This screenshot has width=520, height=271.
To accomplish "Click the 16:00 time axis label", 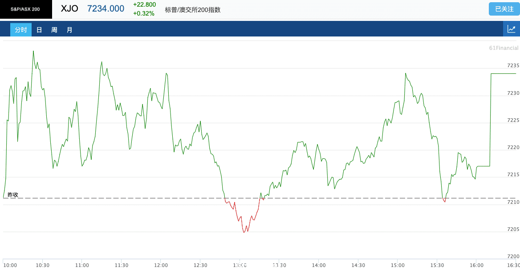I will pyautogui.click(x=476, y=265).
